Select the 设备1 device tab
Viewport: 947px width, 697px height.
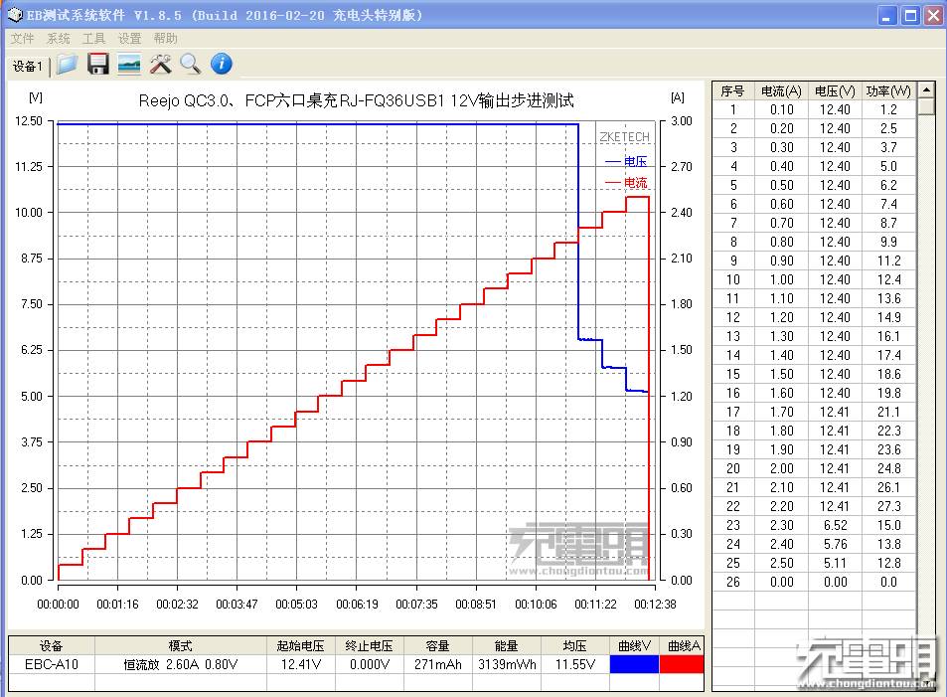[x=28, y=66]
